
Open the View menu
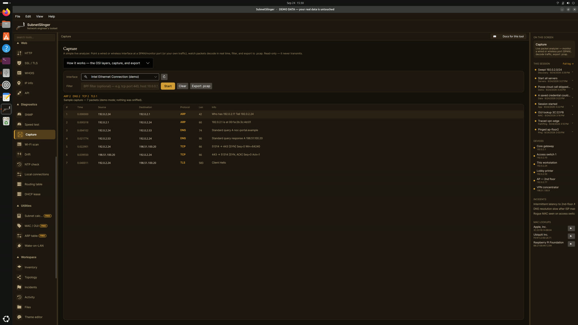pyautogui.click(x=39, y=16)
